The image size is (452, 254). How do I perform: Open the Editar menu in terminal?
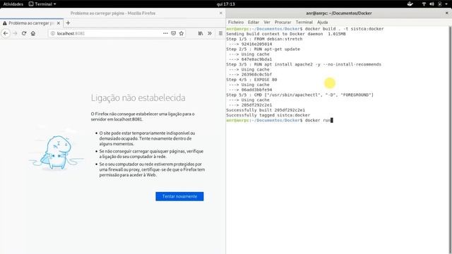pos(254,22)
